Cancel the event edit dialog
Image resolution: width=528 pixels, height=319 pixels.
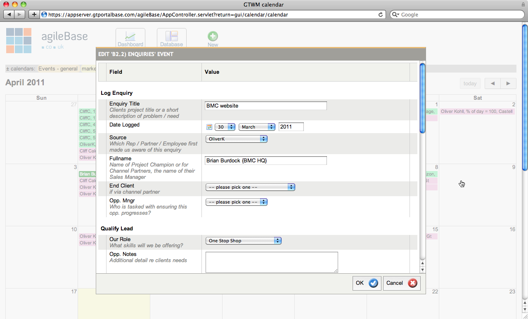(401, 283)
